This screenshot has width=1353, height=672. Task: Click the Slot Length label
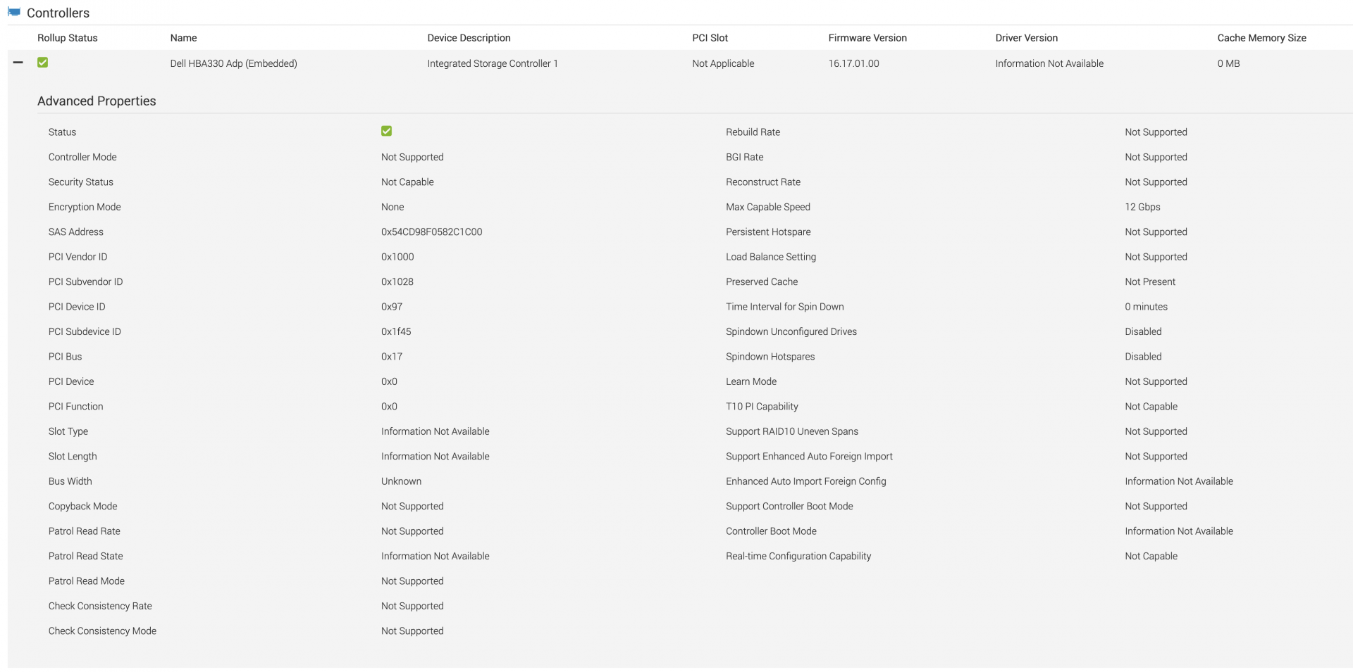pos(73,456)
